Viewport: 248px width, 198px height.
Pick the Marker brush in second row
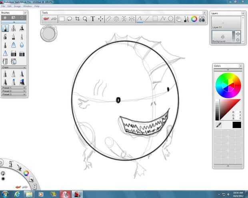5,37
